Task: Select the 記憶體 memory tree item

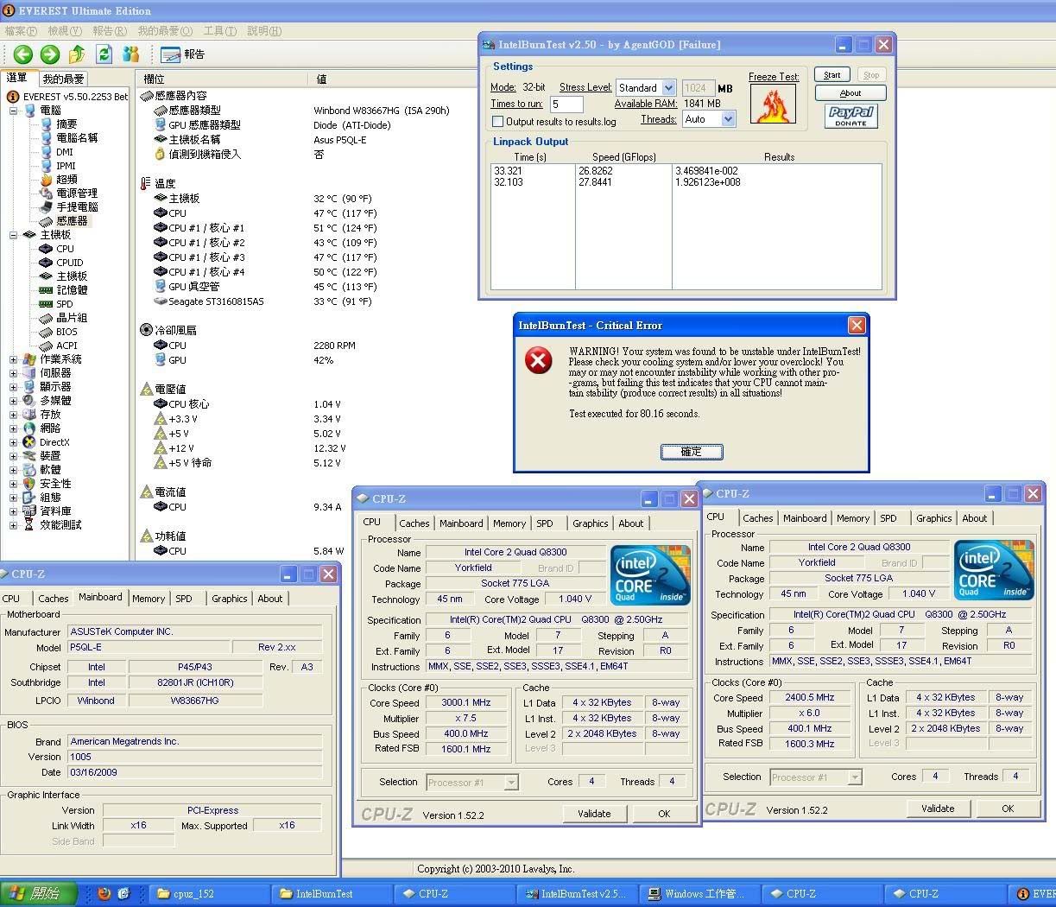Action: (72, 290)
